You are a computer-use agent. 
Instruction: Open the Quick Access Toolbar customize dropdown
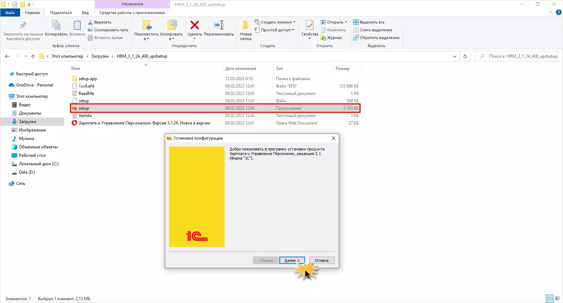click(29, 5)
